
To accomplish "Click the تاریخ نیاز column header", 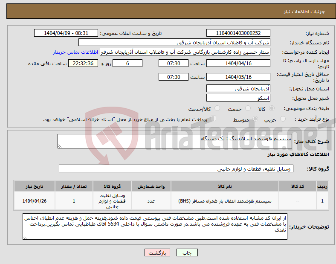I will point(35,186).
